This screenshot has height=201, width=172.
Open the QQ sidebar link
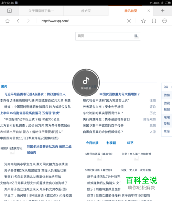[166, 87]
